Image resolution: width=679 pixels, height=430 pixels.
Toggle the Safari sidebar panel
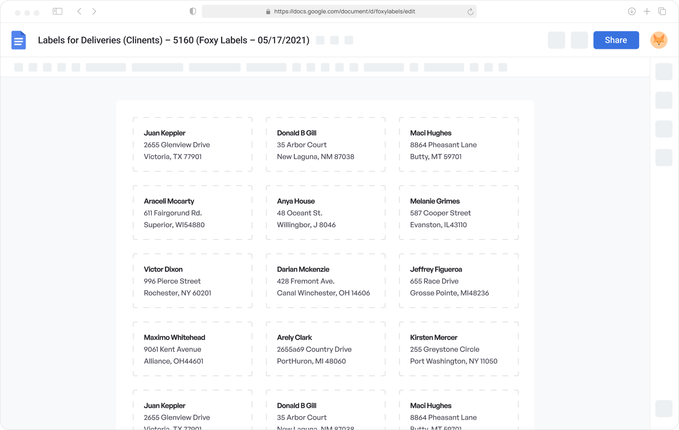tap(57, 11)
